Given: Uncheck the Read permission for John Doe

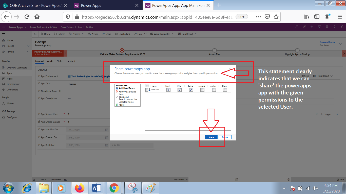Looking at the screenshot, I should pos(168,89).
